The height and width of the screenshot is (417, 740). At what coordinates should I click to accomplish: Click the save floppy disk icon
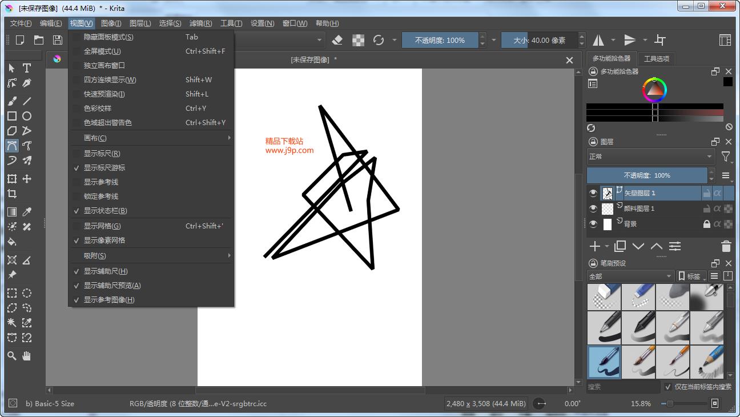(58, 40)
